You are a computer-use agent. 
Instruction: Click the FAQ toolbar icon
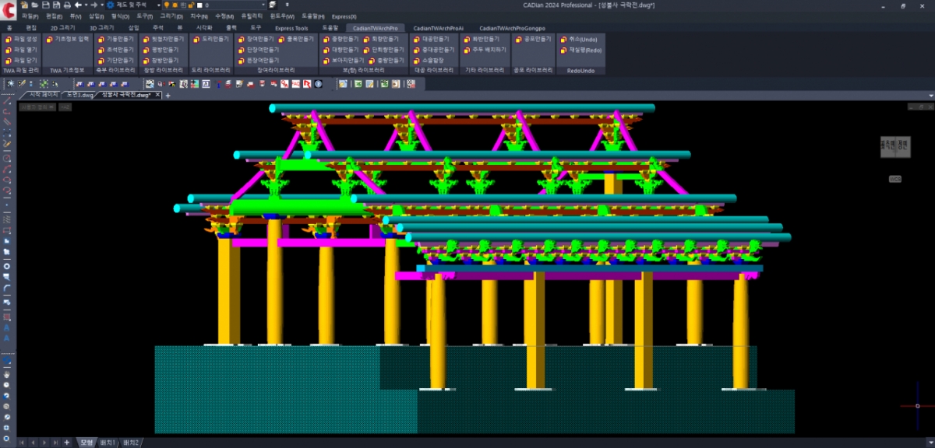click(x=296, y=84)
